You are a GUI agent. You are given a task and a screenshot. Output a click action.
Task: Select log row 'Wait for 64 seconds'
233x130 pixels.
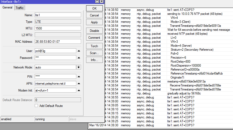click(169, 30)
